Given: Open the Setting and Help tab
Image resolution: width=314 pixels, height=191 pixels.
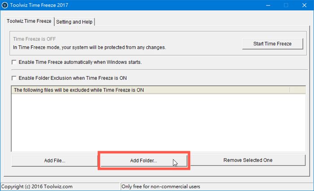Looking at the screenshot, I should click(x=74, y=22).
